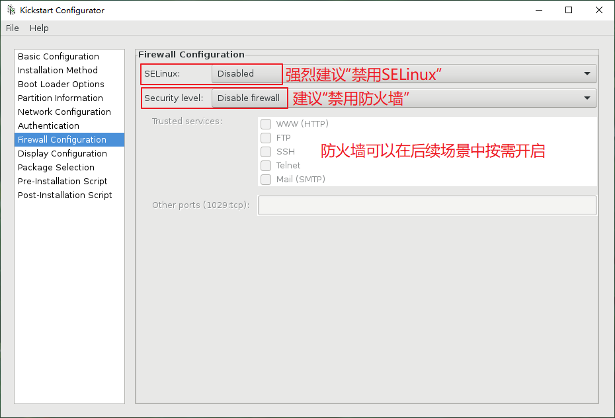Click the Trusted services label
This screenshot has height=418, width=615.
[187, 122]
